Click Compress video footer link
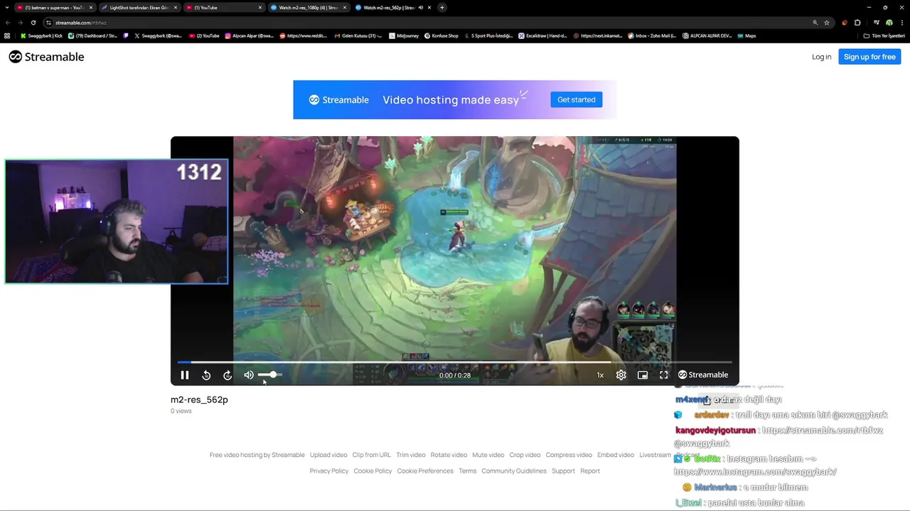Screen dimensions: 910x511 point(569,455)
